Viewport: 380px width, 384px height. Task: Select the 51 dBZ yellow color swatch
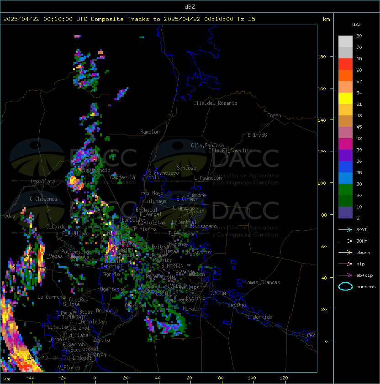(x=345, y=99)
